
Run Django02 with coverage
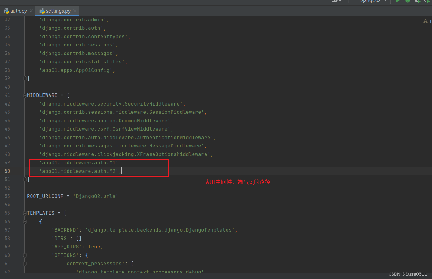click(417, 1)
